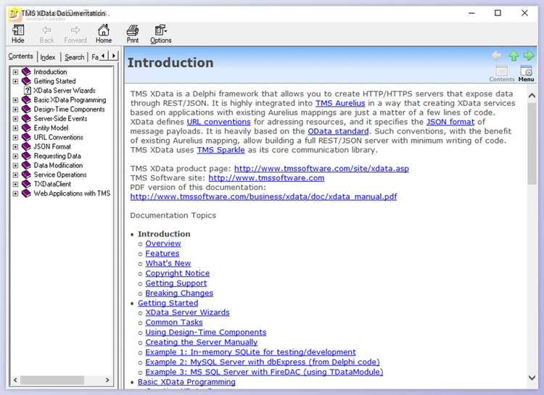Open the Menu icon in header
Image resolution: width=544 pixels, height=395 pixels.
526,73
